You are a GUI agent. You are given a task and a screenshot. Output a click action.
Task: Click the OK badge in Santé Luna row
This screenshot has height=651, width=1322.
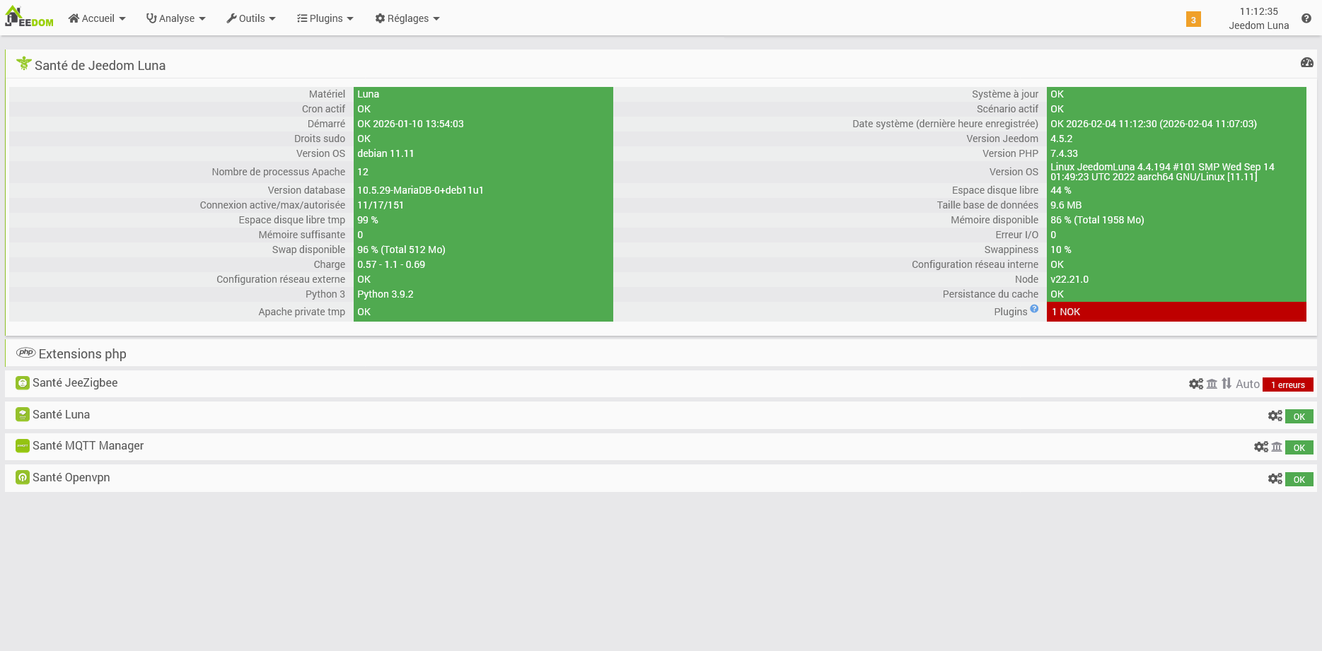(1299, 416)
